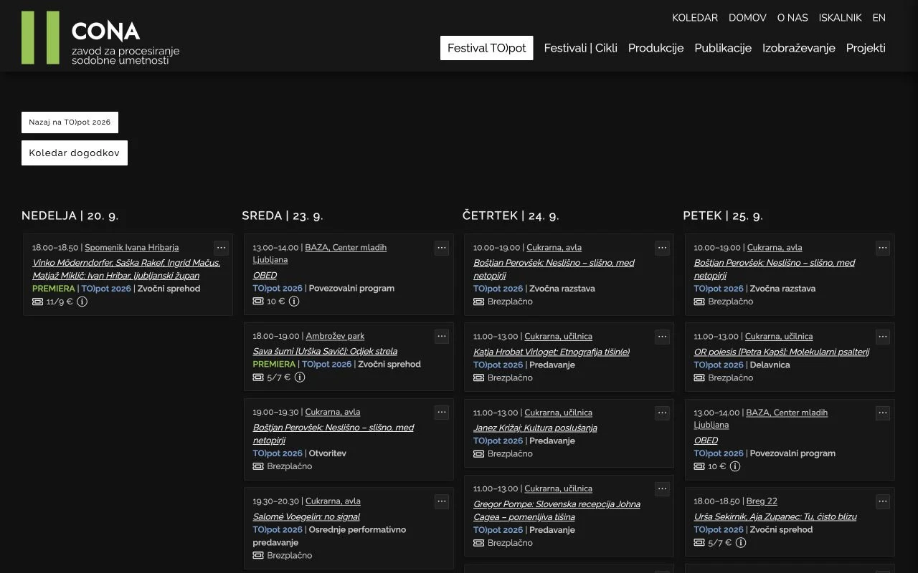Show price info for Wednesday's OBED 10 € ticket
Screen dimensions: 918x573
tap(294, 302)
